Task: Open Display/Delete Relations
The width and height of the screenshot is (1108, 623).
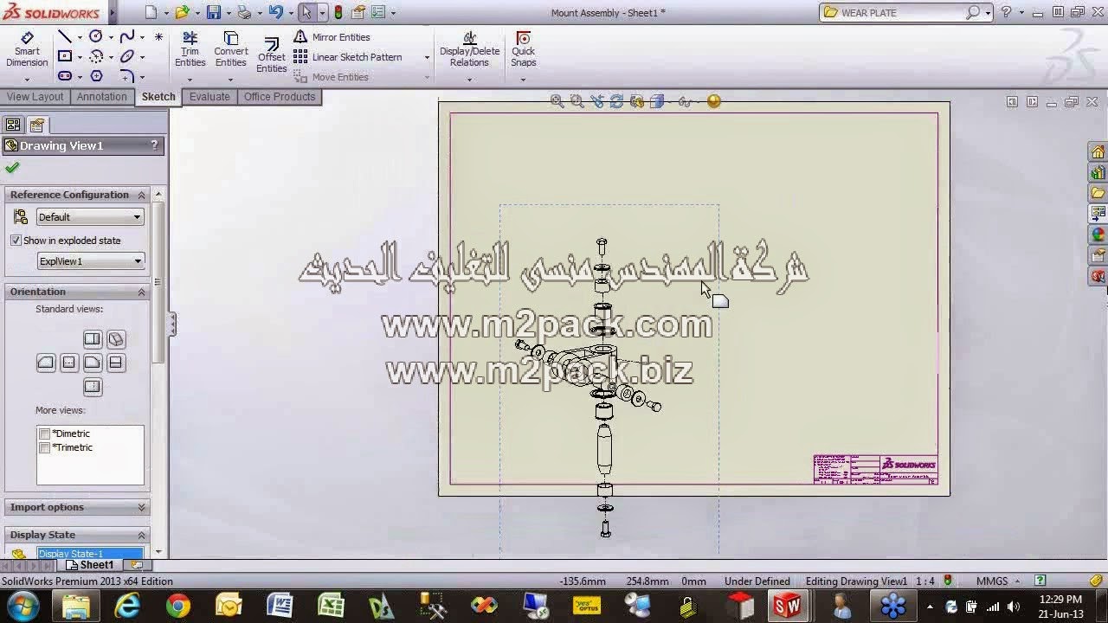Action: pos(469,49)
